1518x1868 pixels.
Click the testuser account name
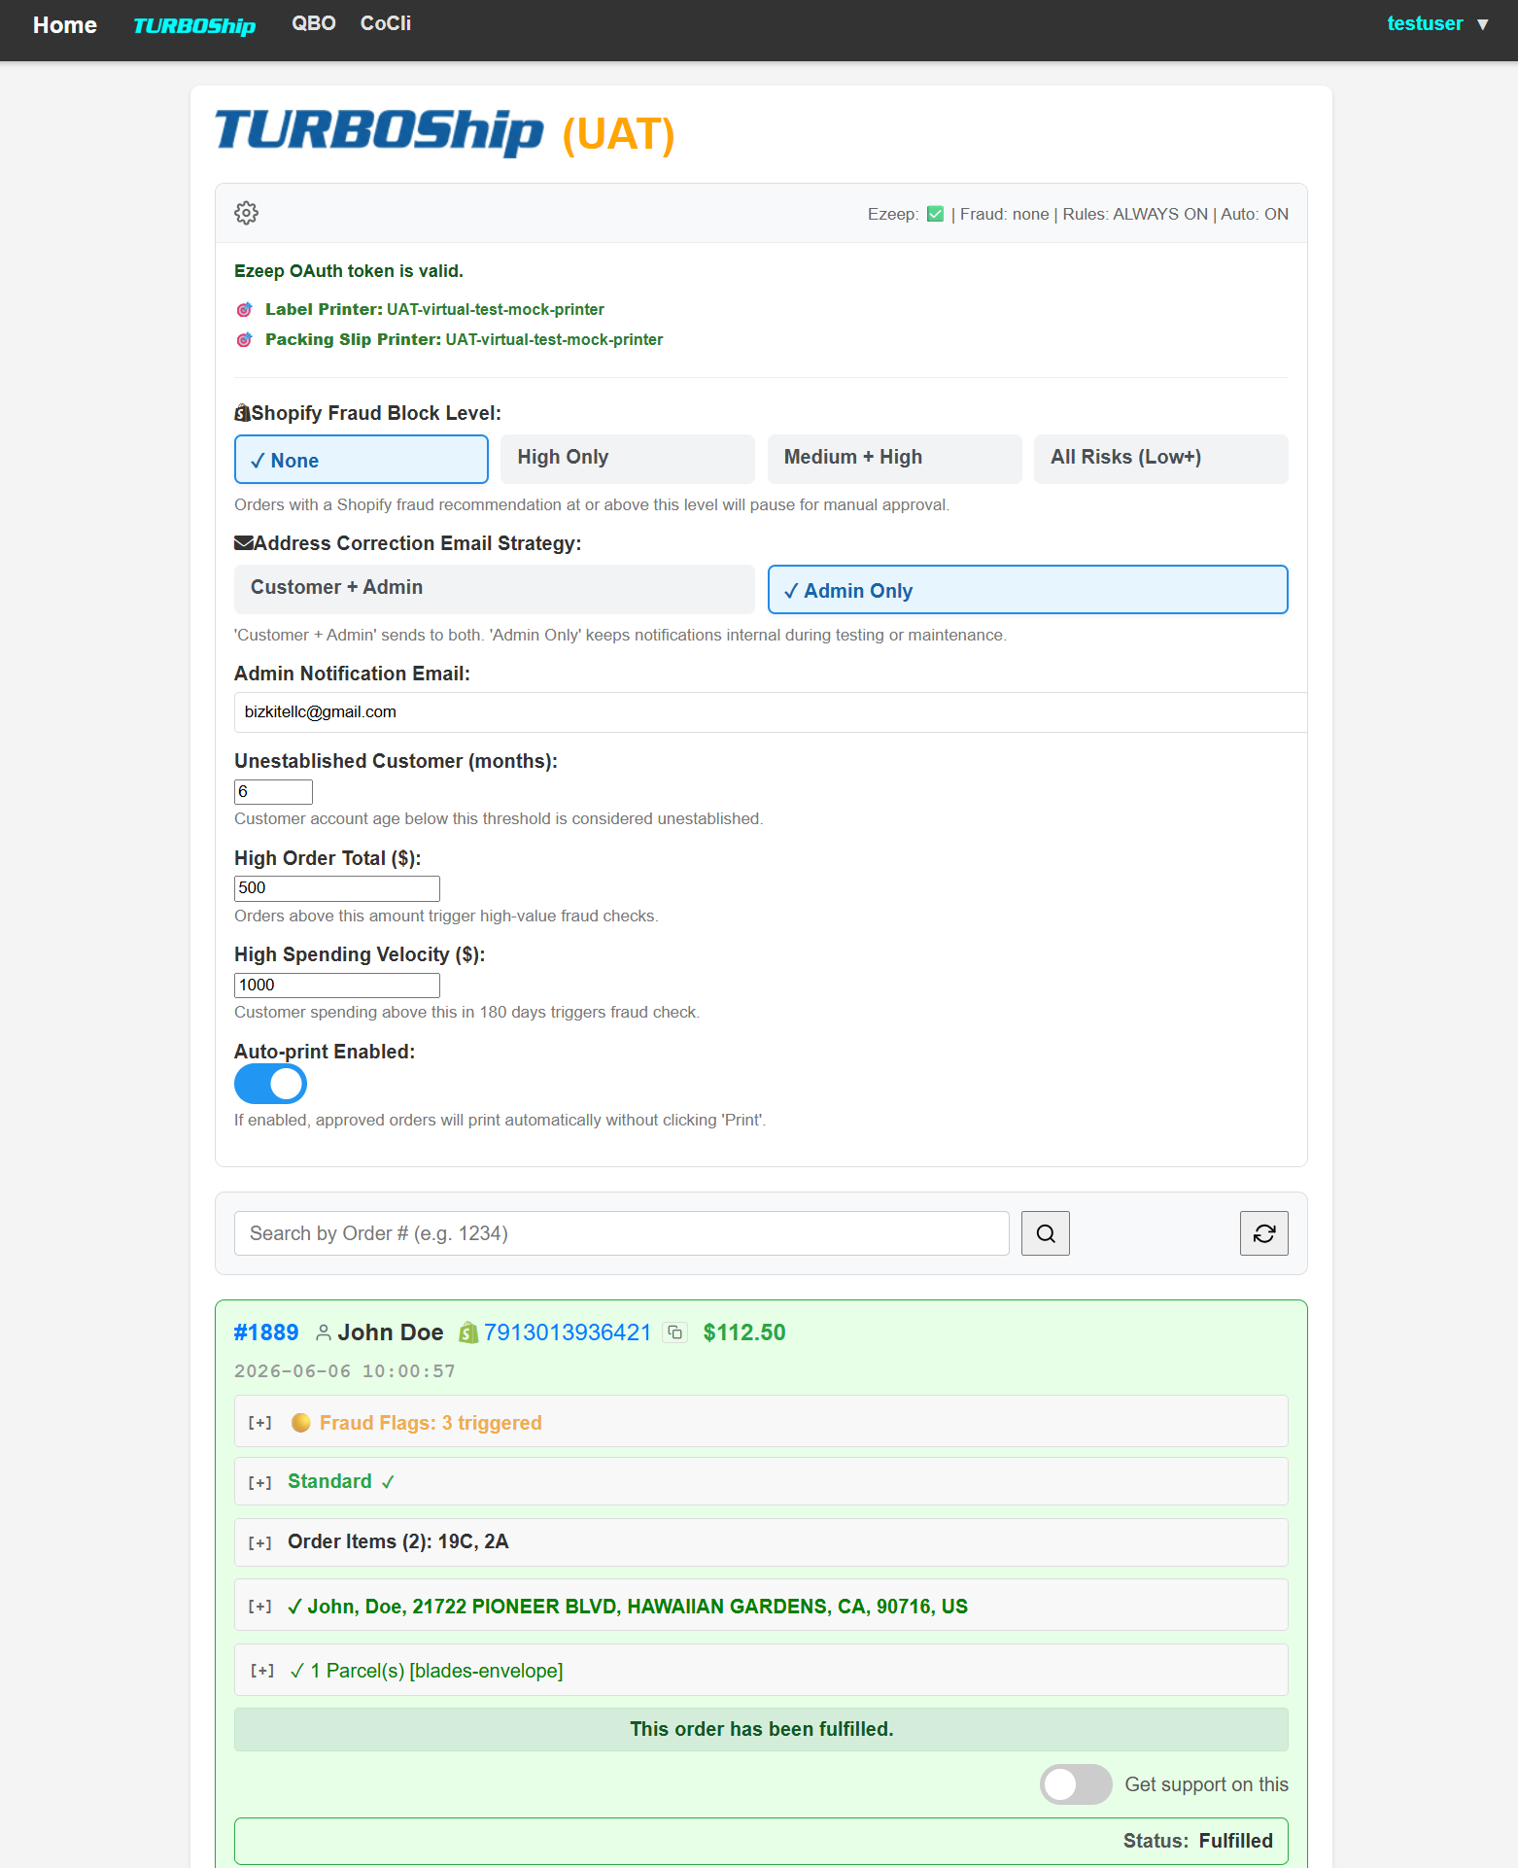(1425, 23)
